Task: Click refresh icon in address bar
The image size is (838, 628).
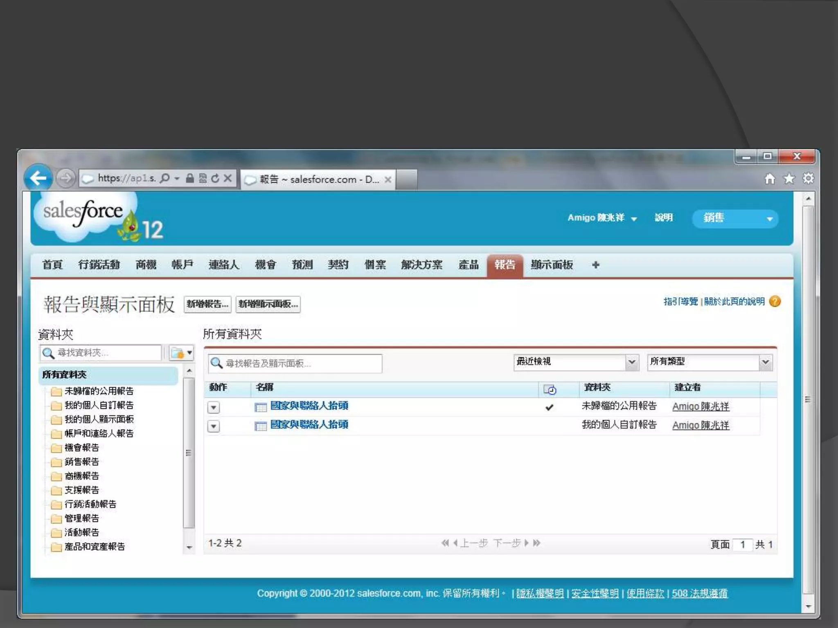Action: (x=215, y=178)
